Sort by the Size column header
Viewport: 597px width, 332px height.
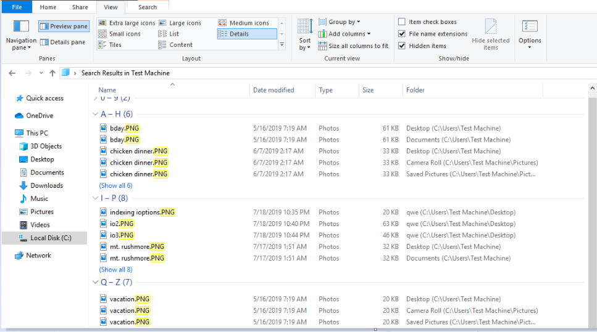pos(368,90)
